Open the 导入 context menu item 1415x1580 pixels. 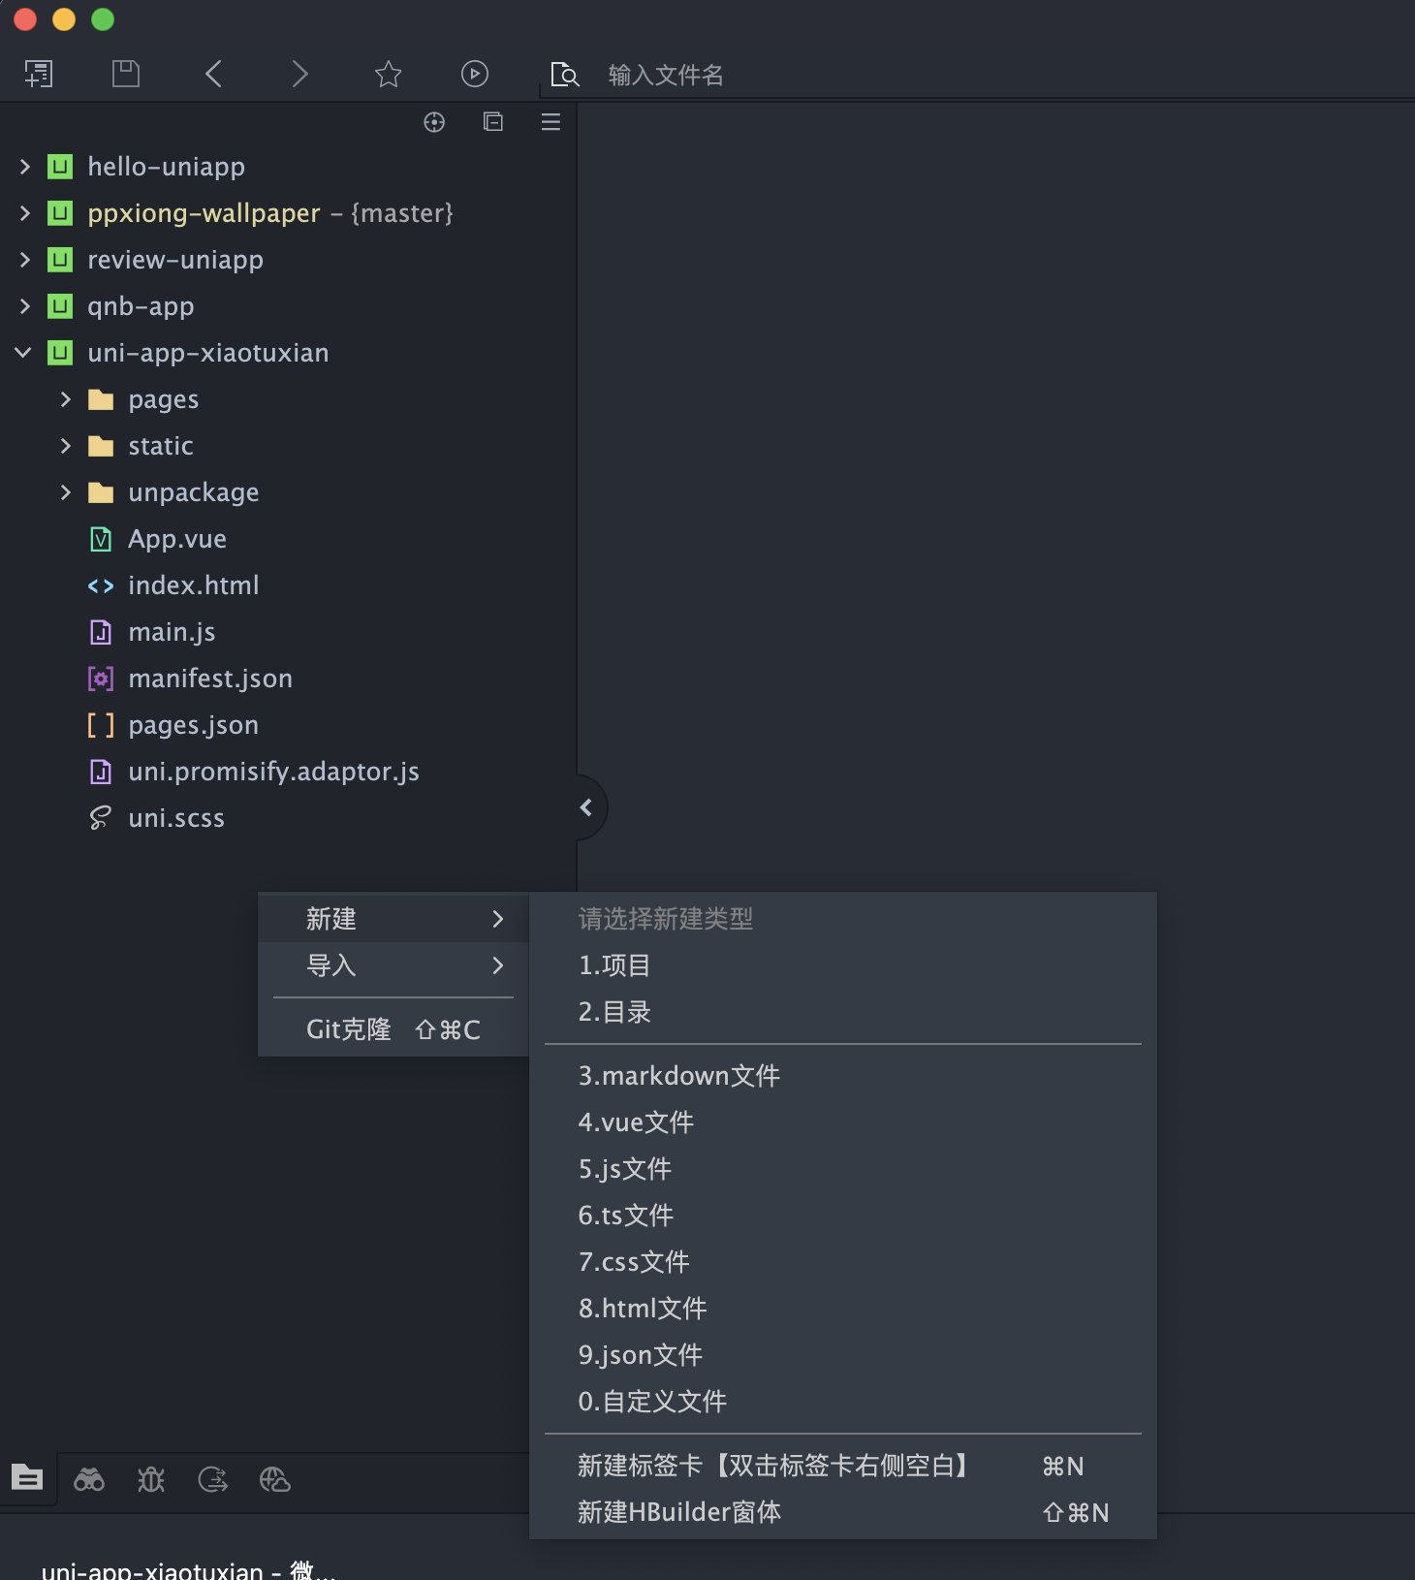click(x=393, y=965)
